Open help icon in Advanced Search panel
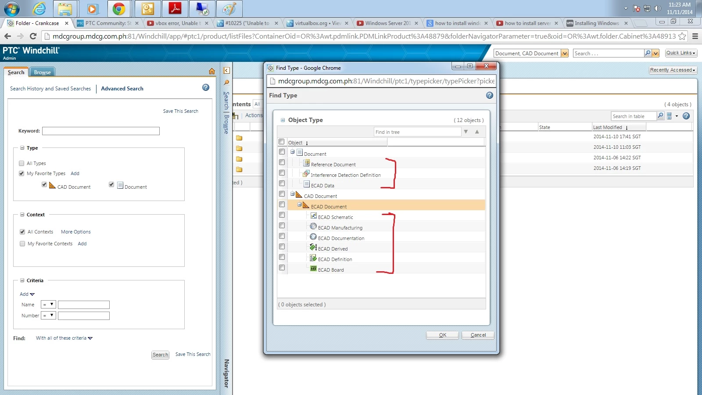The width and height of the screenshot is (702, 395). tap(206, 87)
